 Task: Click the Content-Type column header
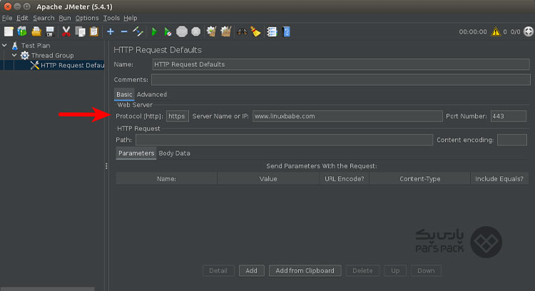[420, 179]
